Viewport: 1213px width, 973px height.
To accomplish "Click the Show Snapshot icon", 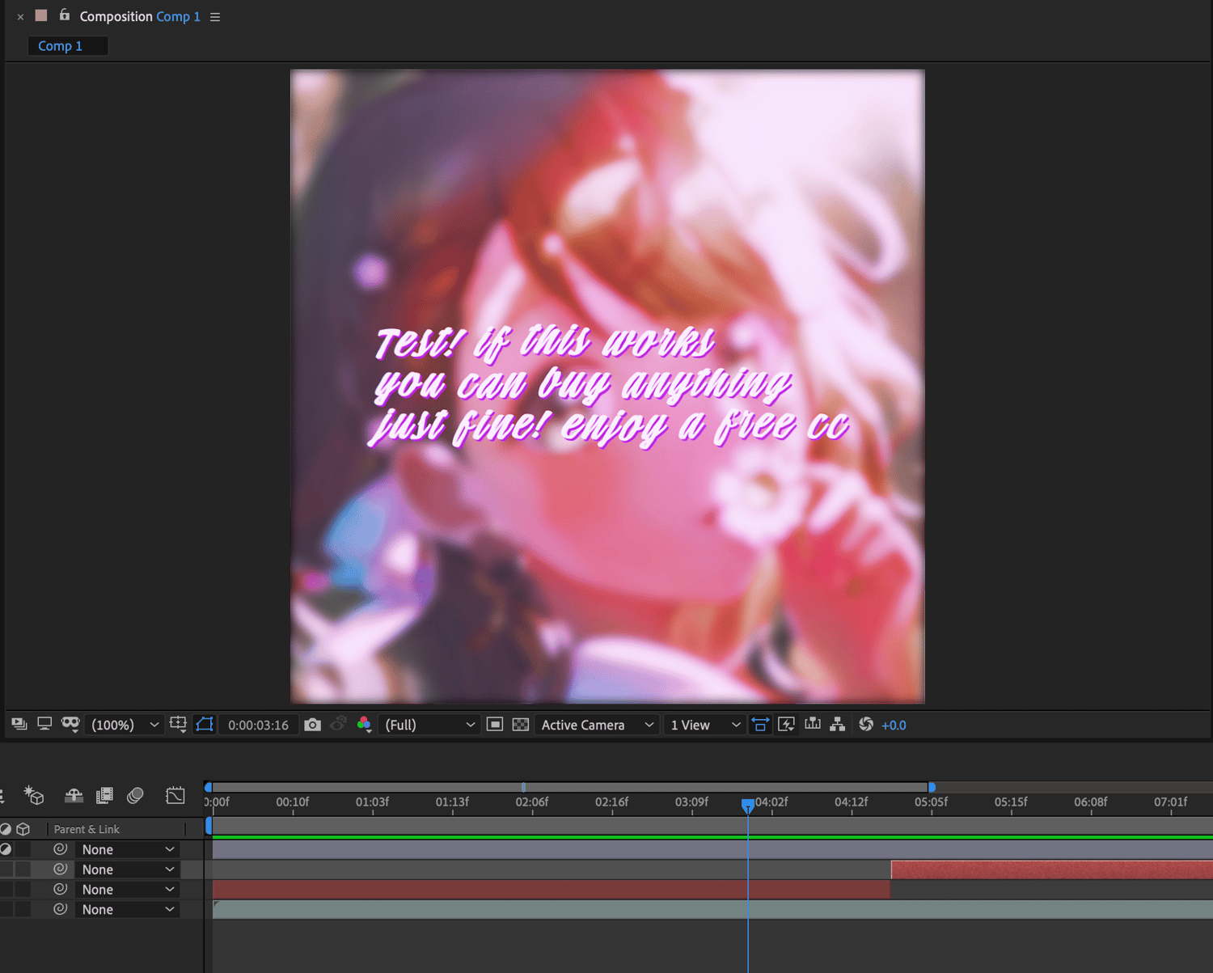I will 339,724.
